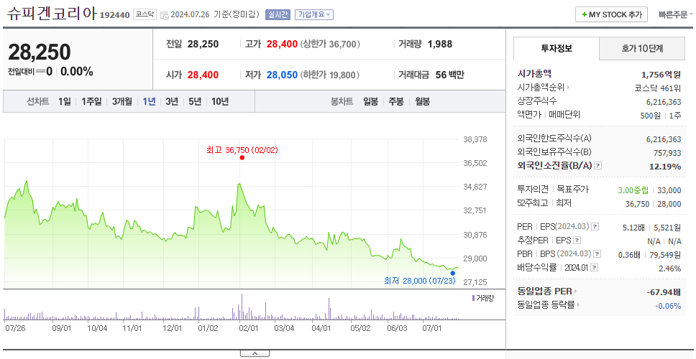Screen dimensions: 696x359
Task: Click the 저가 value 28,050
Action: (283, 75)
